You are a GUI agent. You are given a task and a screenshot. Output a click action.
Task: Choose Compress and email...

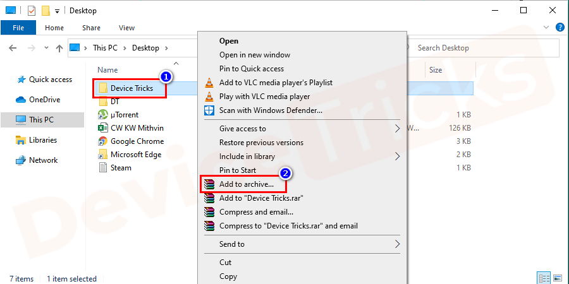point(256,212)
